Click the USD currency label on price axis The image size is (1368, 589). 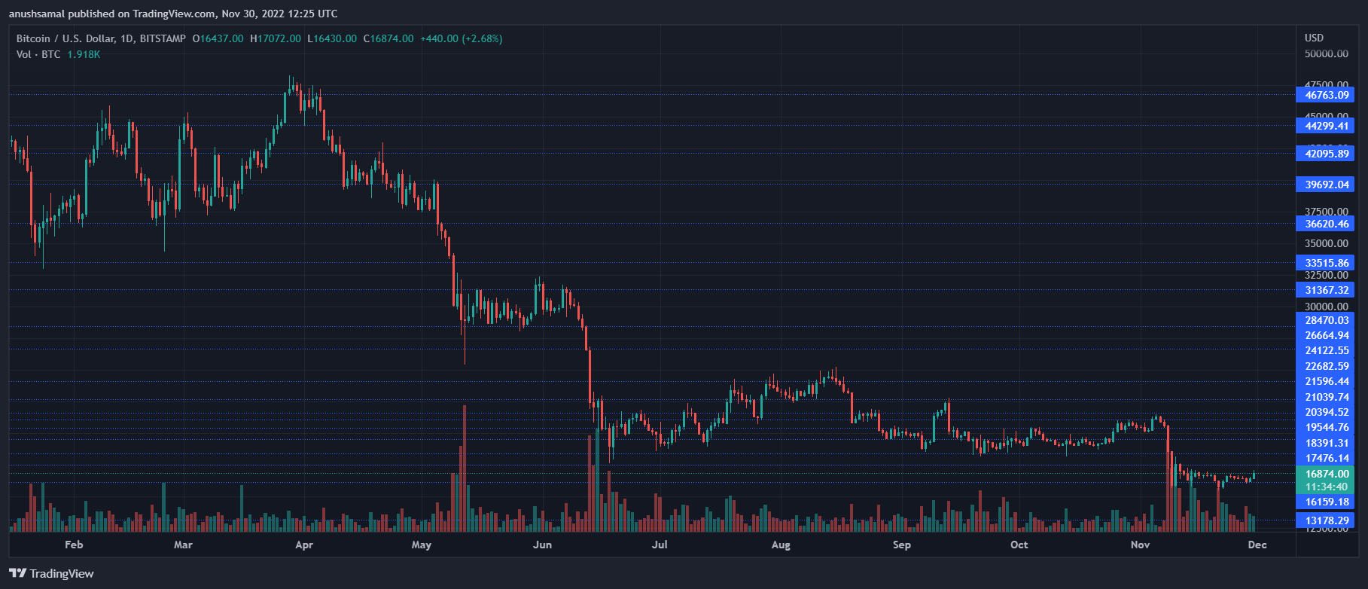click(x=1314, y=38)
